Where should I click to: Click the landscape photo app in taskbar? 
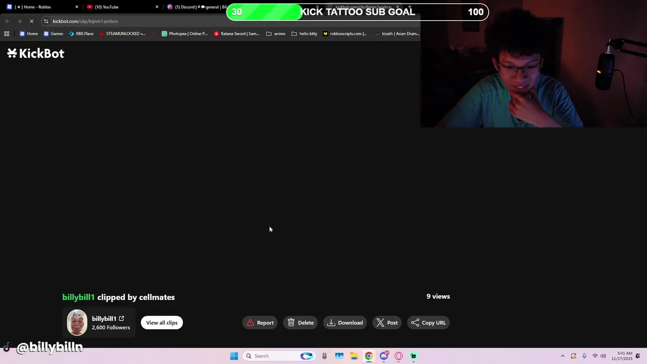coord(339,356)
